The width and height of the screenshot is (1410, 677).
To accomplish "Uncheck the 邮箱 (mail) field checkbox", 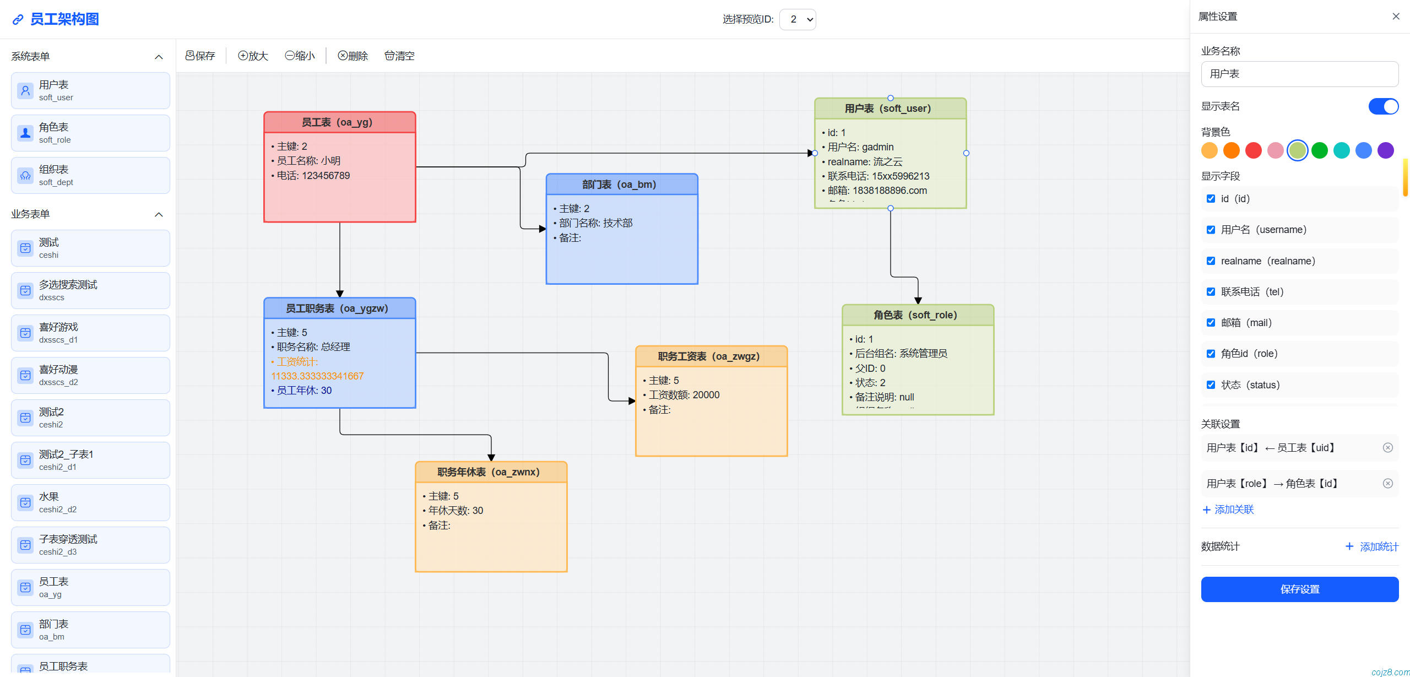I will pyautogui.click(x=1211, y=322).
